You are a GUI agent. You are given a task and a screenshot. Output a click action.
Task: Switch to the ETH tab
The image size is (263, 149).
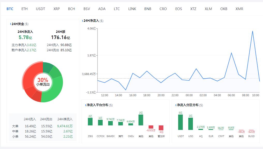[25, 9]
